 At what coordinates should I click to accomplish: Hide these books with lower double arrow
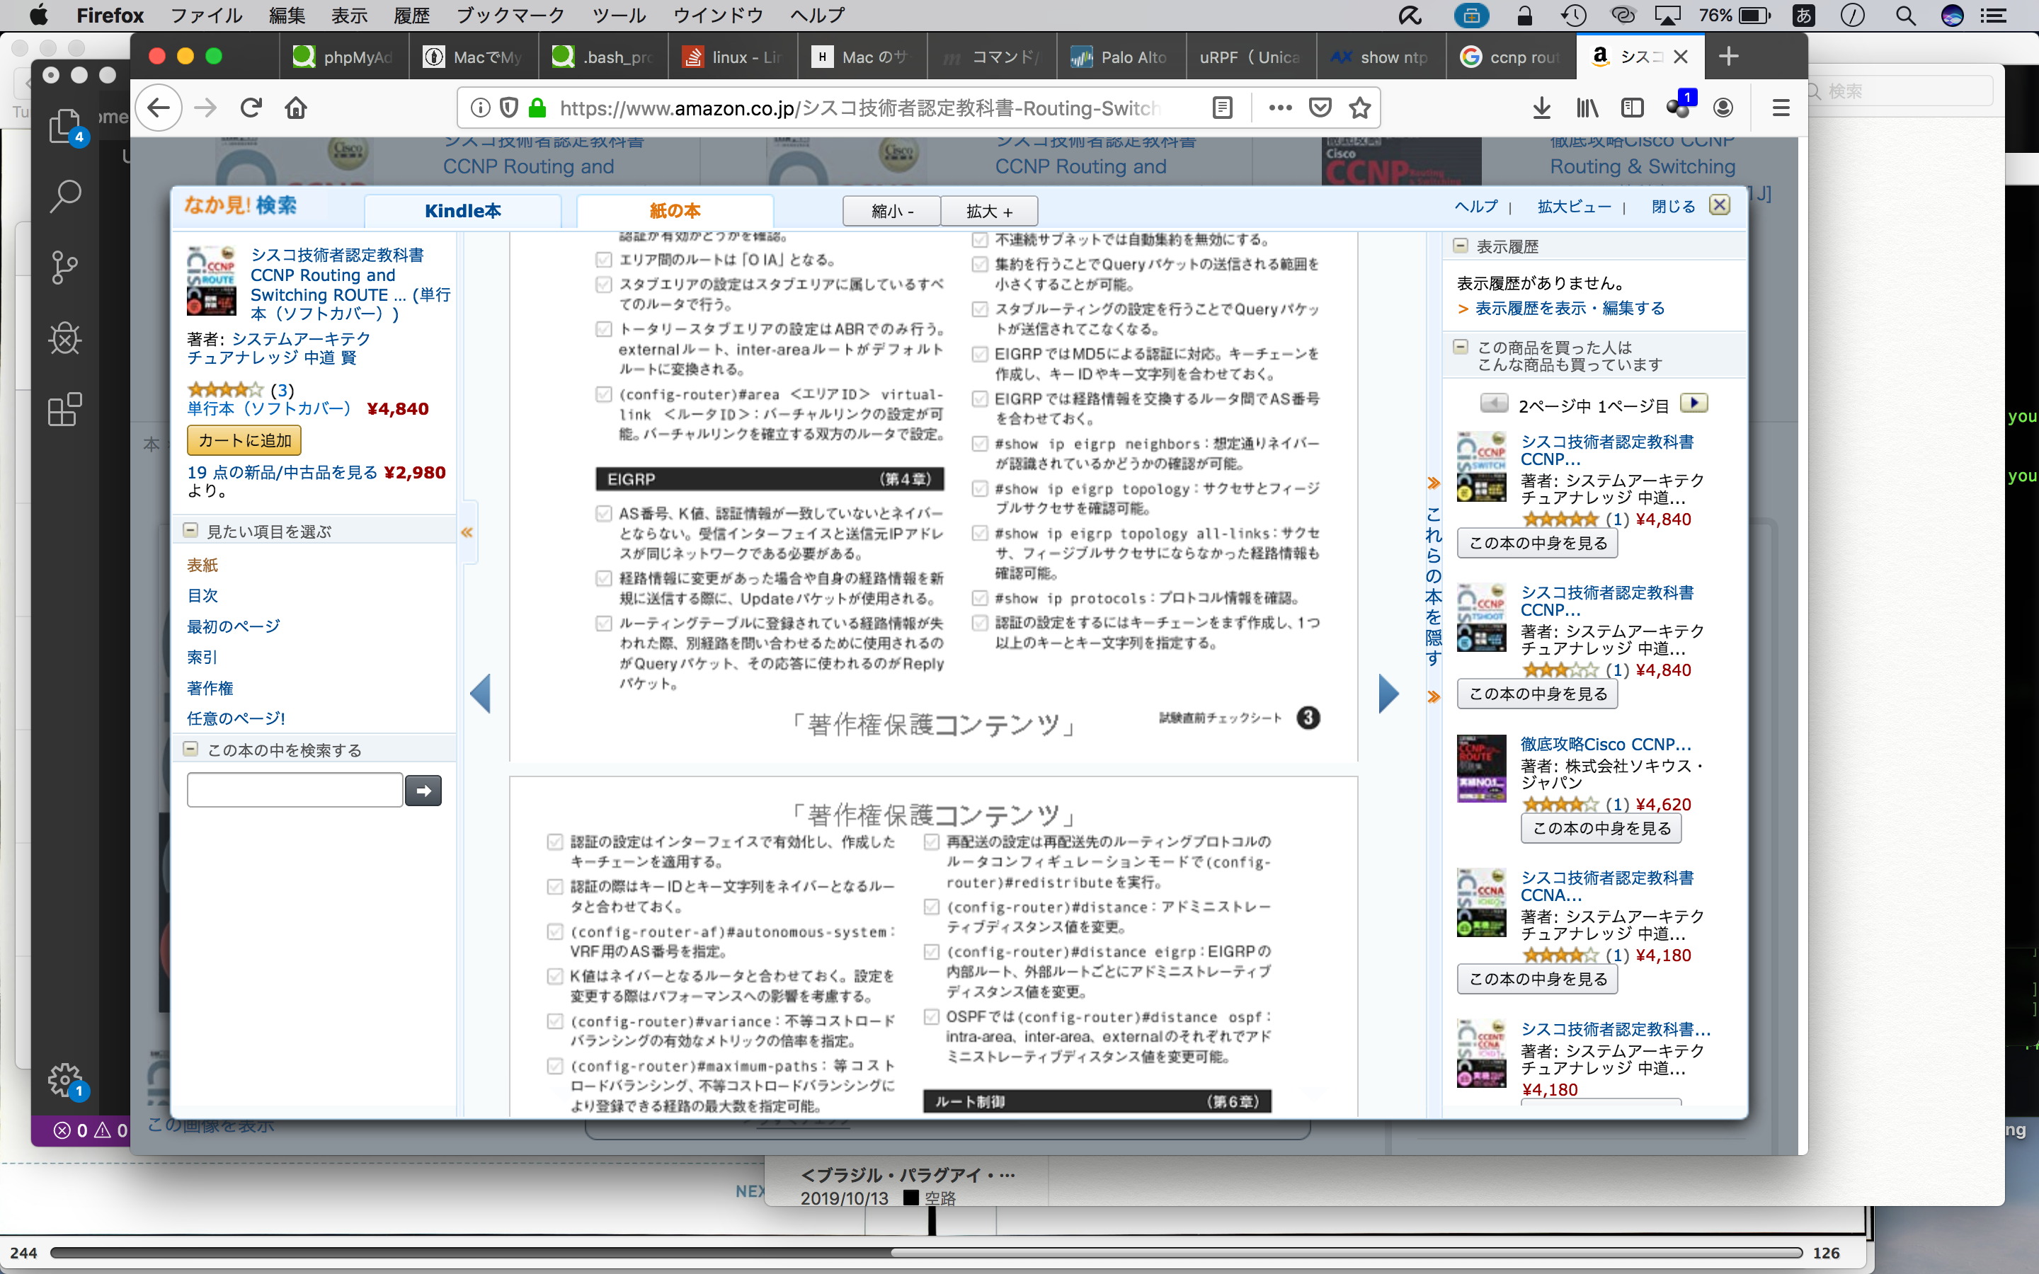(1433, 697)
